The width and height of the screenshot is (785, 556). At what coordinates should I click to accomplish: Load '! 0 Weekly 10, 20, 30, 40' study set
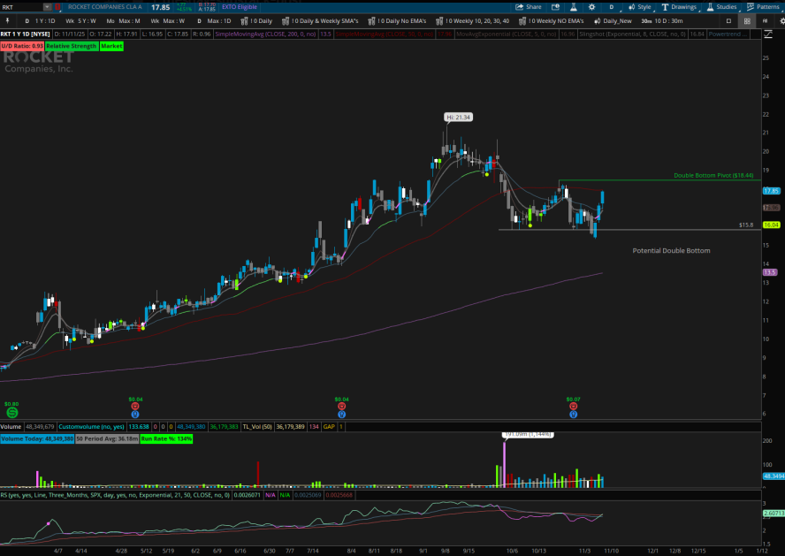click(x=473, y=21)
